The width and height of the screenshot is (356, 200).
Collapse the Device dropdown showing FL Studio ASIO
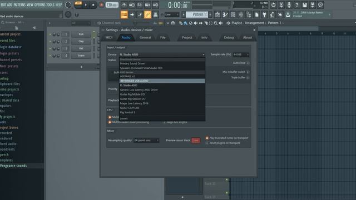click(162, 54)
